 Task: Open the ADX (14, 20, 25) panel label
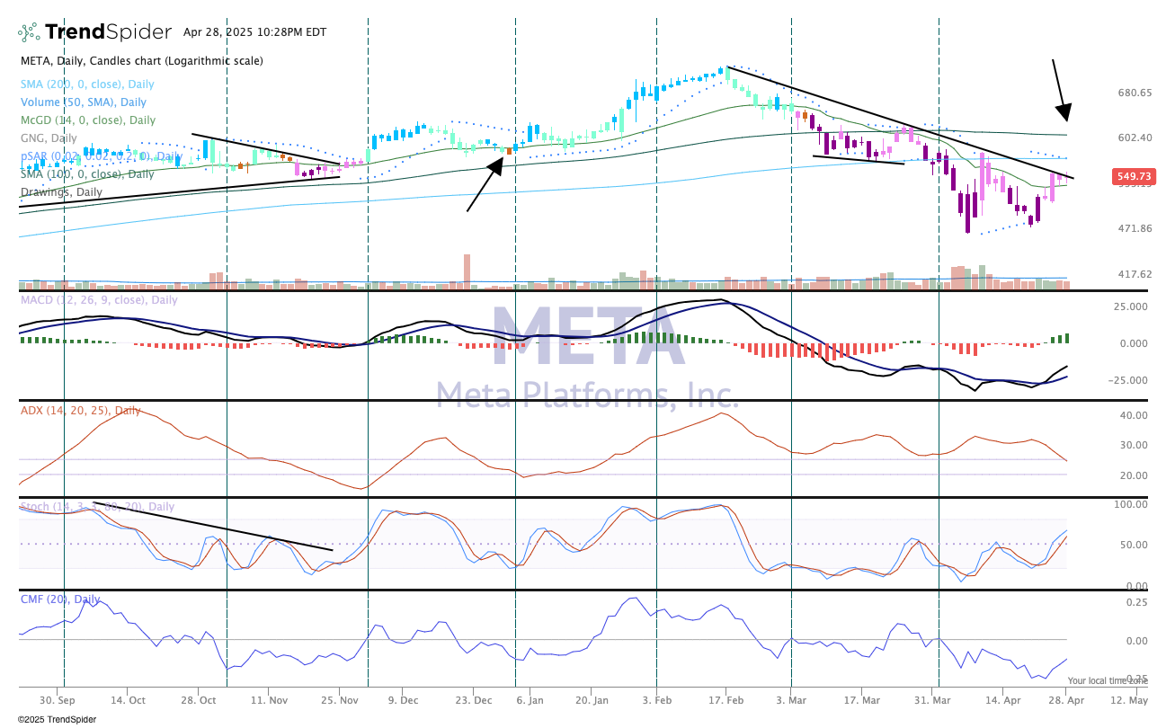(x=81, y=411)
